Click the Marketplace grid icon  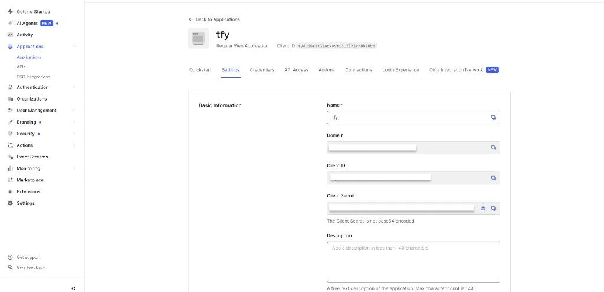point(11,180)
